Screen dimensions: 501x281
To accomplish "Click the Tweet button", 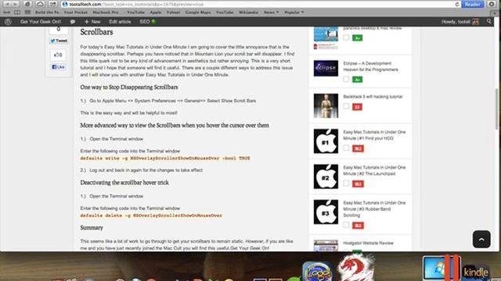I will (59, 41).
